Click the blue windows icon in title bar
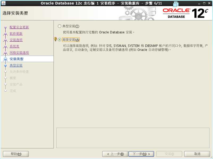Screen dimensions: 213x159 tap(176, 4)
